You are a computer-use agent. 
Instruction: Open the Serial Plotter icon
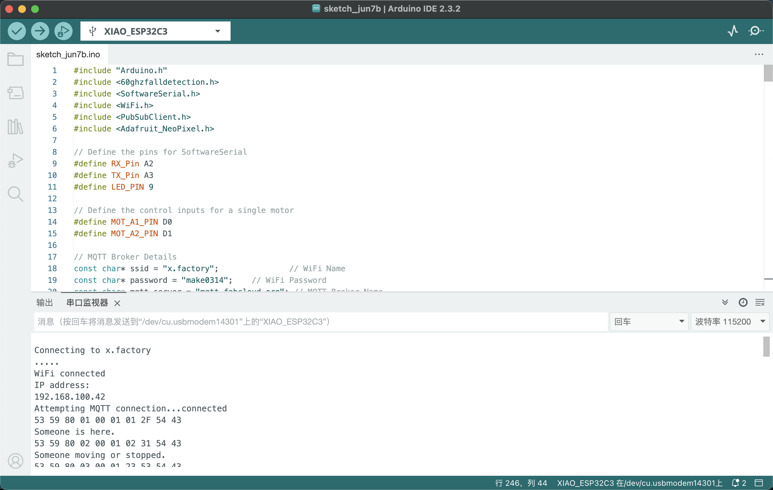tap(733, 31)
